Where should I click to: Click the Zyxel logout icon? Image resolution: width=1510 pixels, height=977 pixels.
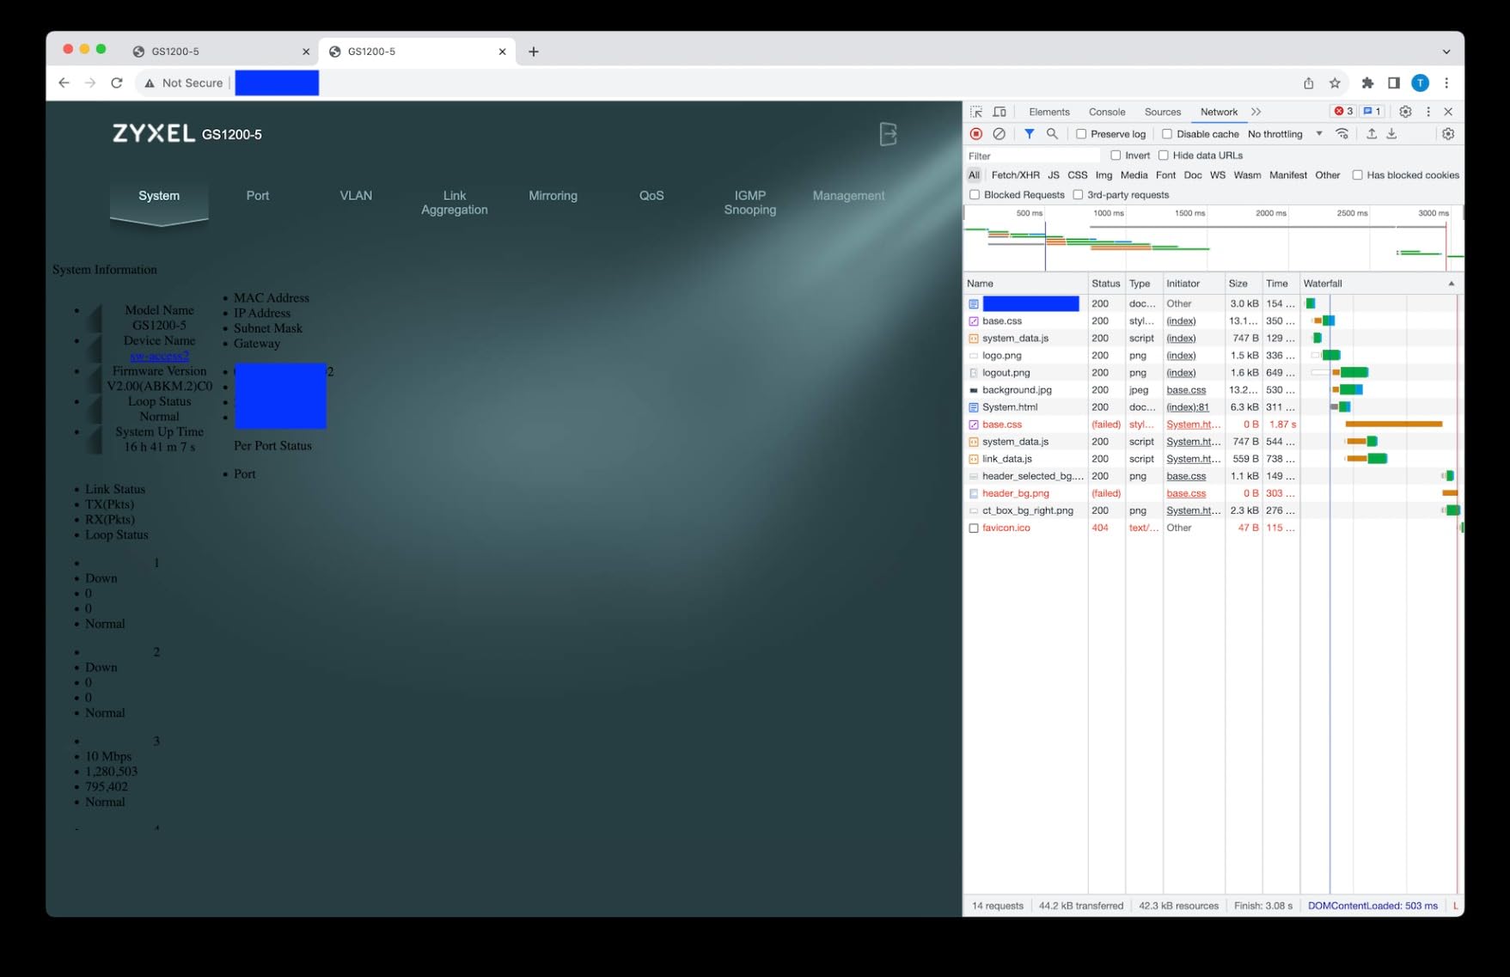pyautogui.click(x=888, y=134)
